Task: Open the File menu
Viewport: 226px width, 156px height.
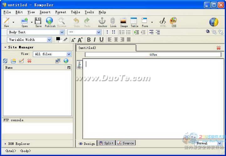Action: [x=7, y=12]
